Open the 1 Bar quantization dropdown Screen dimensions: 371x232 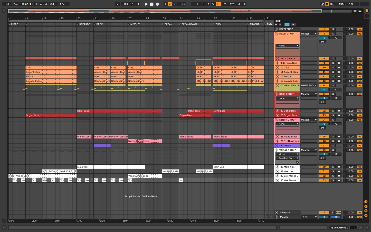tap(64, 4)
